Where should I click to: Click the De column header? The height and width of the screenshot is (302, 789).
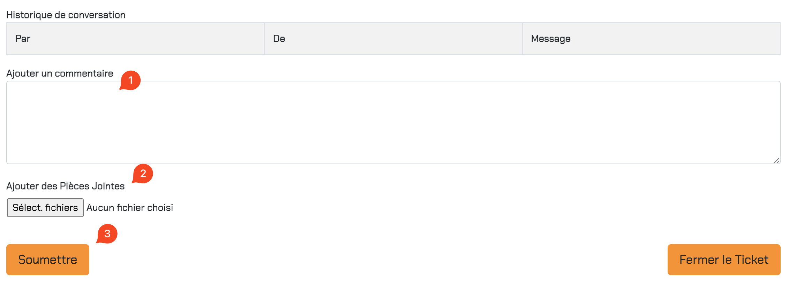pos(393,39)
